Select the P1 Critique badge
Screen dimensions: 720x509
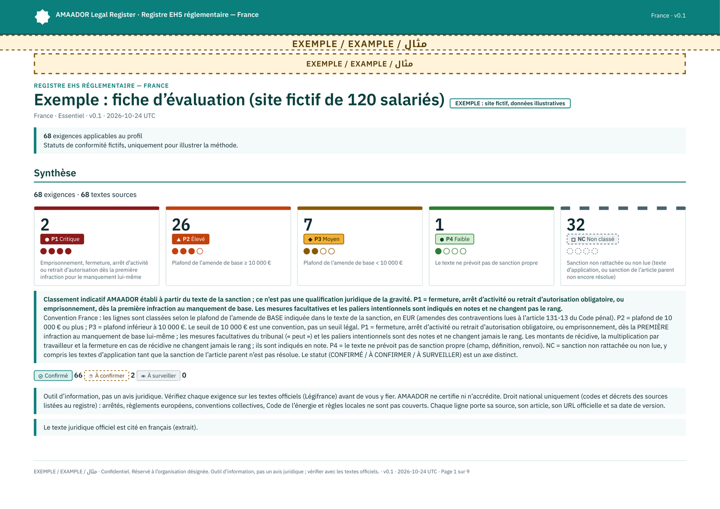click(62, 239)
